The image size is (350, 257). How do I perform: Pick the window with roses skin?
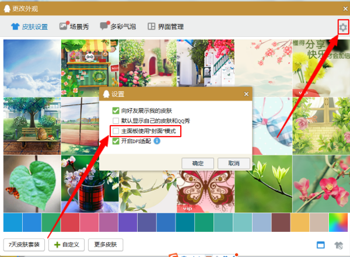(x=321, y=126)
